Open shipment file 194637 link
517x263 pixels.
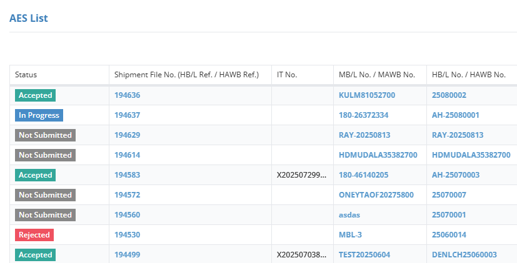127,115
